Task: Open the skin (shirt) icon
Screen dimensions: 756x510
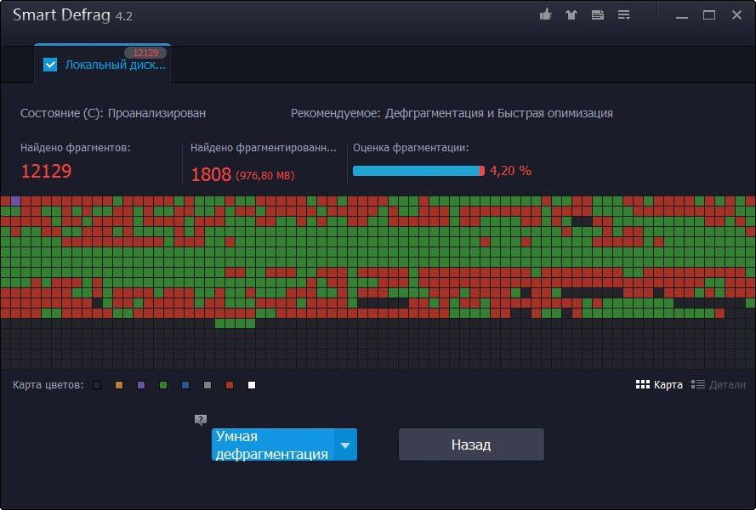Action: pyautogui.click(x=571, y=15)
